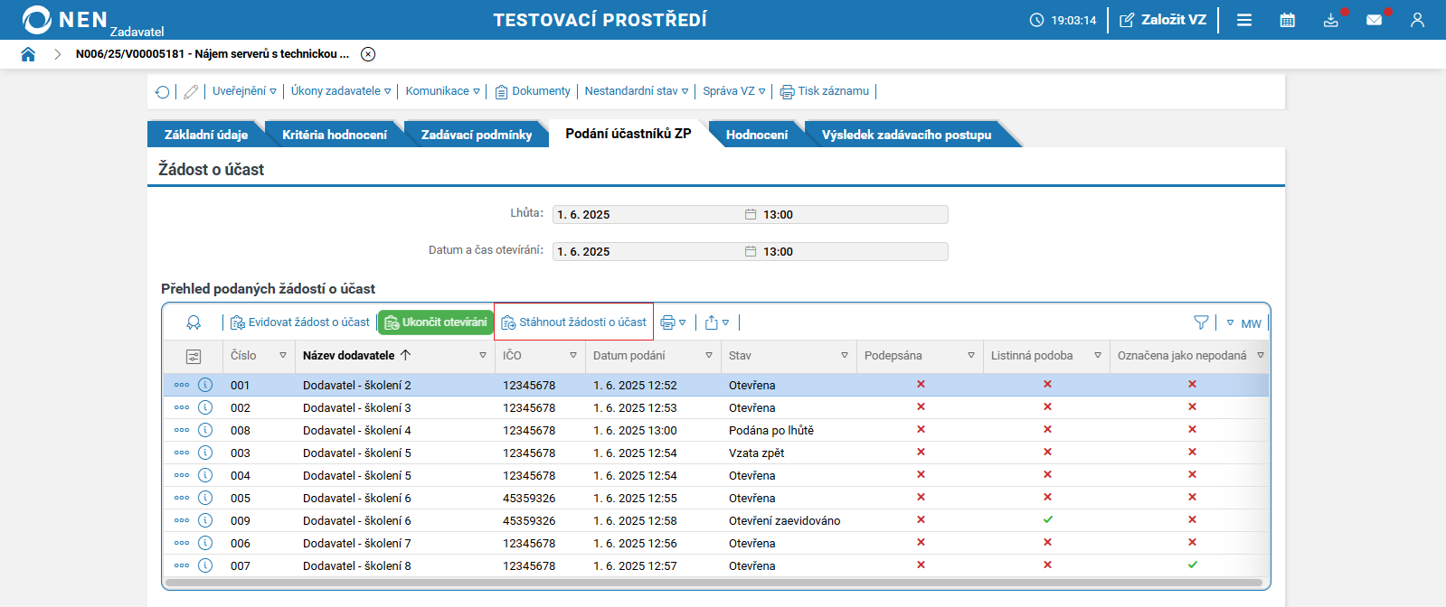Click the home icon in breadcrumb
The height and width of the screenshot is (607, 1446).
pos(28,54)
